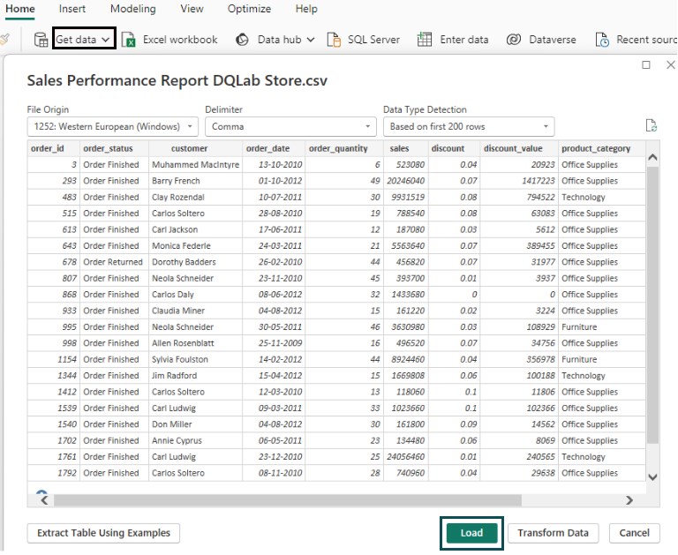Screen dimensions: 678x555
Task: Expand the Data hub dropdown arrow
Action: (311, 40)
